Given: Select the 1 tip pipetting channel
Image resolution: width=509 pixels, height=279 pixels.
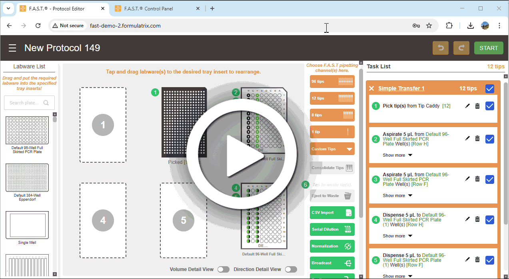Looking at the screenshot, I should click(332, 132).
